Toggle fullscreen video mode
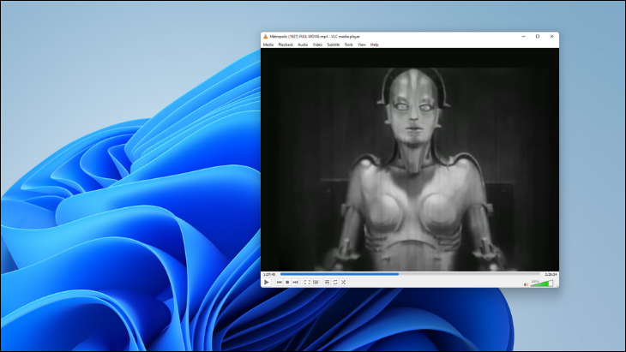The width and height of the screenshot is (626, 352). coord(307,283)
